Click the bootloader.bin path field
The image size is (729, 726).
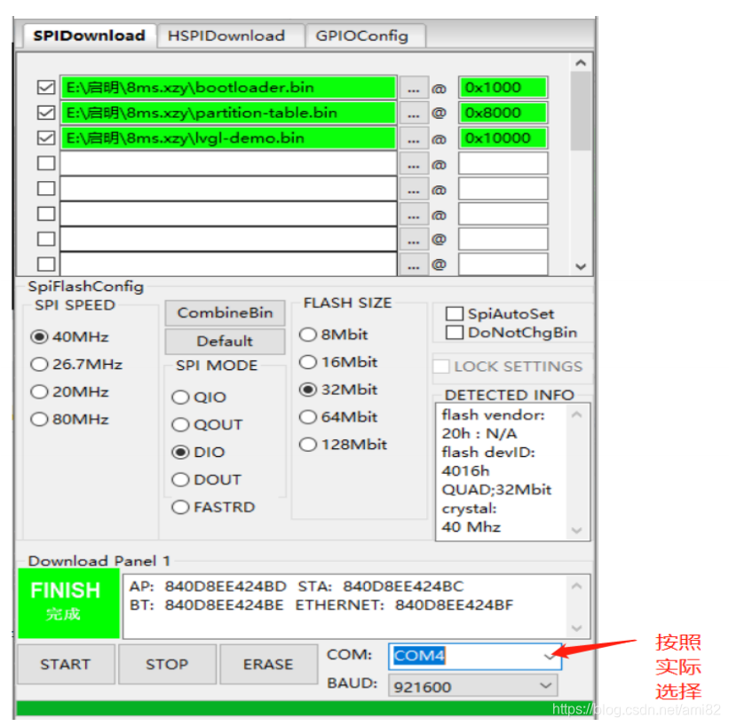click(228, 87)
